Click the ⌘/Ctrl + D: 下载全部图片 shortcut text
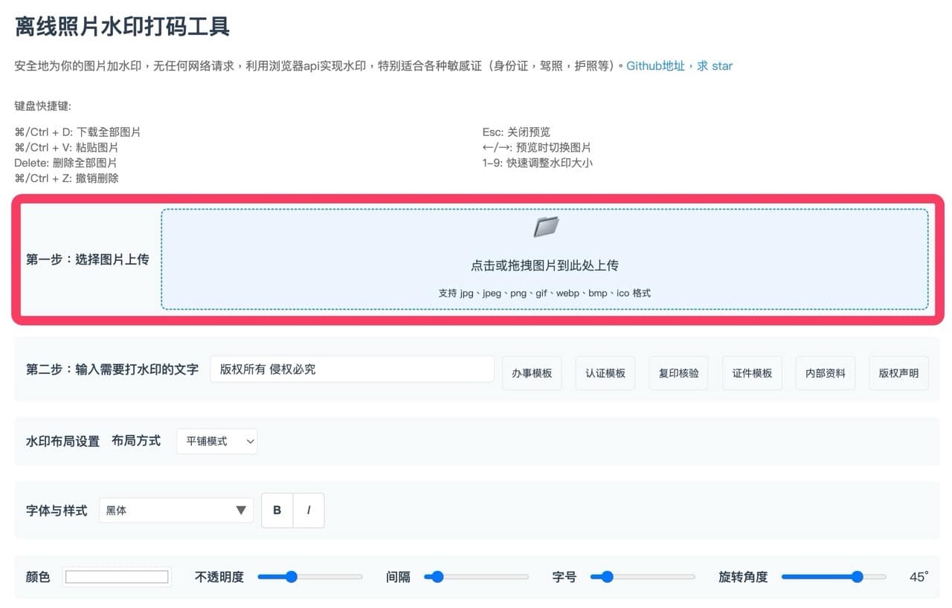The height and width of the screenshot is (608, 952). [77, 132]
